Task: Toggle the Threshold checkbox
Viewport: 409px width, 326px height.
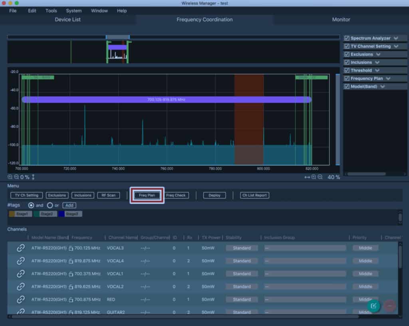Action: [x=347, y=70]
